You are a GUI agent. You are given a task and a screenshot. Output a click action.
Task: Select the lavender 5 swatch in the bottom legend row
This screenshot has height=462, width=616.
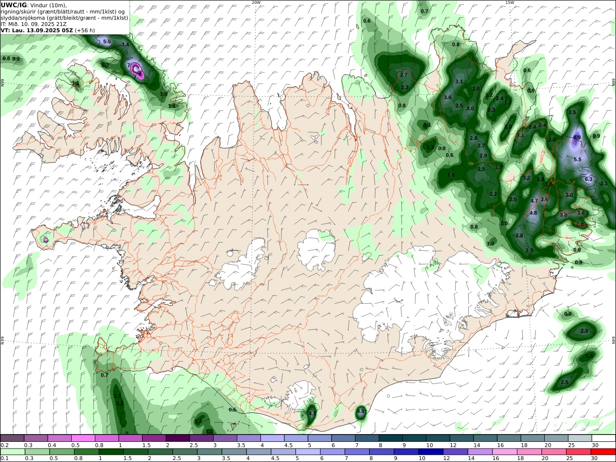click(308, 452)
